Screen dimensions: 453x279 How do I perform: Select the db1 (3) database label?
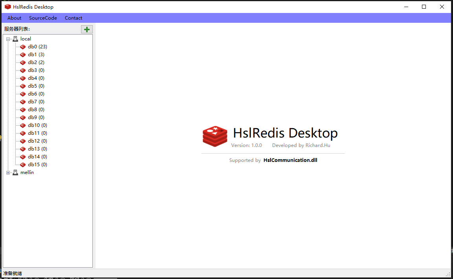coord(36,54)
